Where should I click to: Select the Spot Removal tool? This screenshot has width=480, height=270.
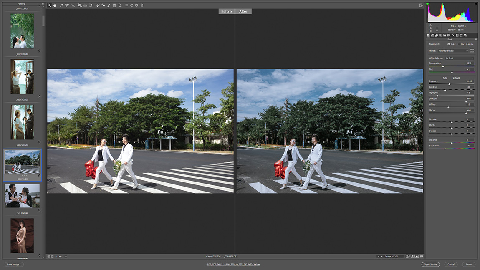coord(98,5)
